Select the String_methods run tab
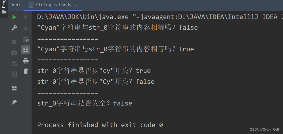283x134 pixels. pyautogui.click(x=50, y=5)
